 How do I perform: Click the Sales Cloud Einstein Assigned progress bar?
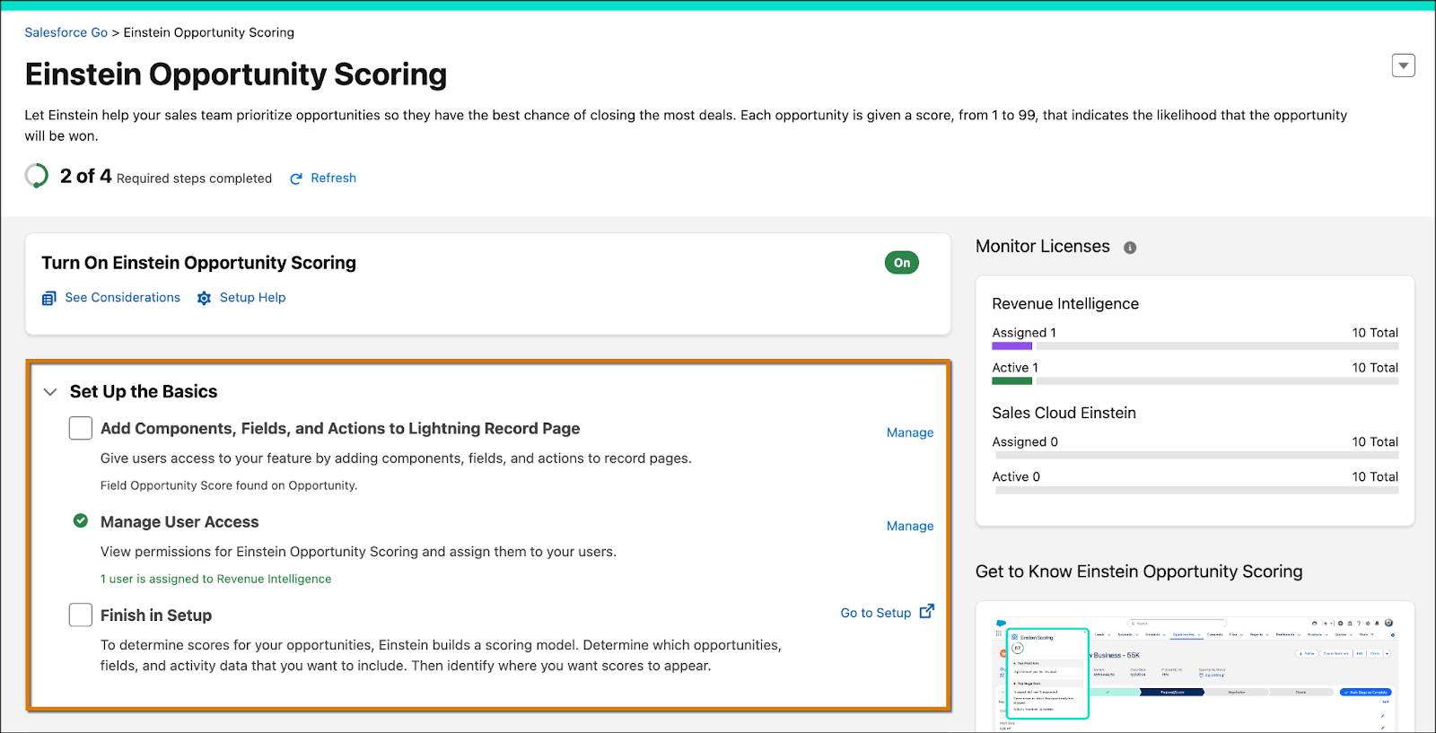(1195, 455)
